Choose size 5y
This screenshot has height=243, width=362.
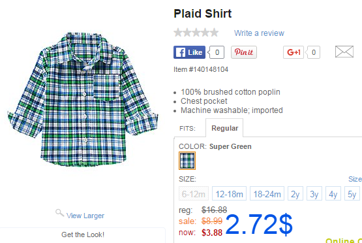(352, 193)
